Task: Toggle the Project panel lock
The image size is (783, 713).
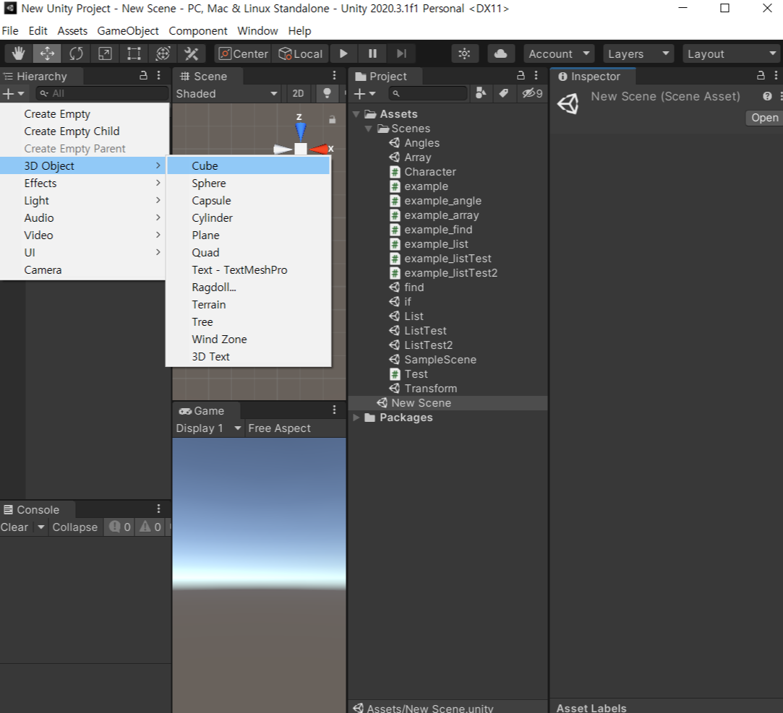Action: [521, 75]
